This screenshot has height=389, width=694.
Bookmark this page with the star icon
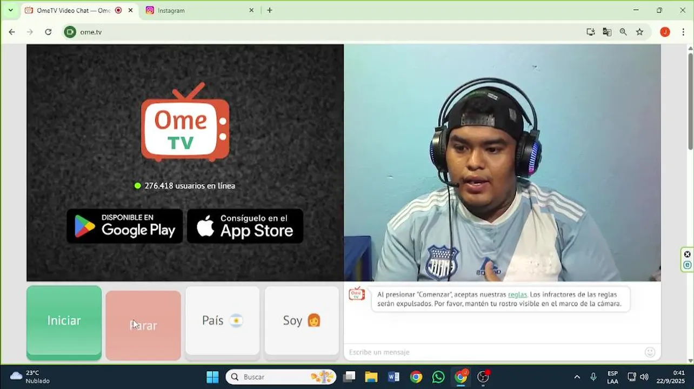639,32
